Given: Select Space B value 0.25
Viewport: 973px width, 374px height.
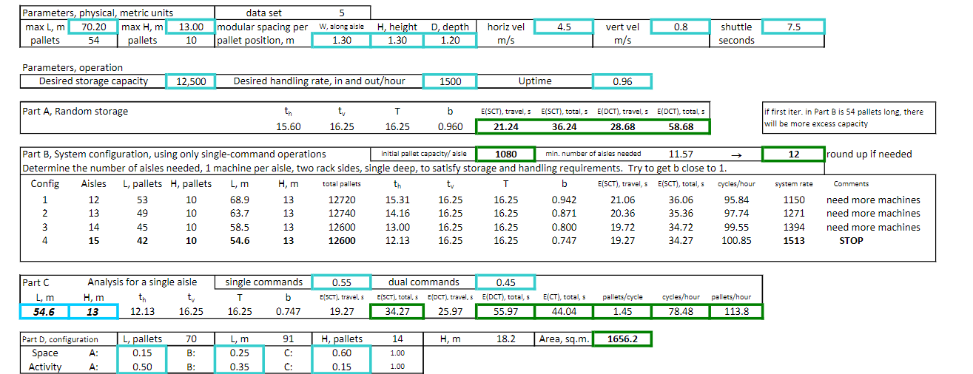Looking at the screenshot, I should click(240, 353).
